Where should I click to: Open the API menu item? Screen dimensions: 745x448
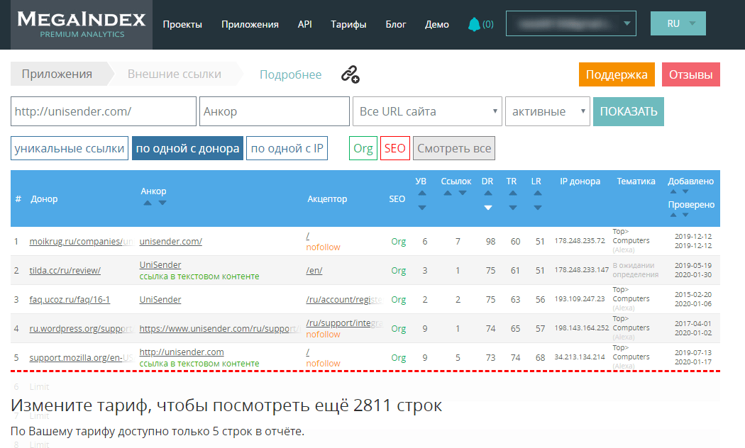pos(304,24)
